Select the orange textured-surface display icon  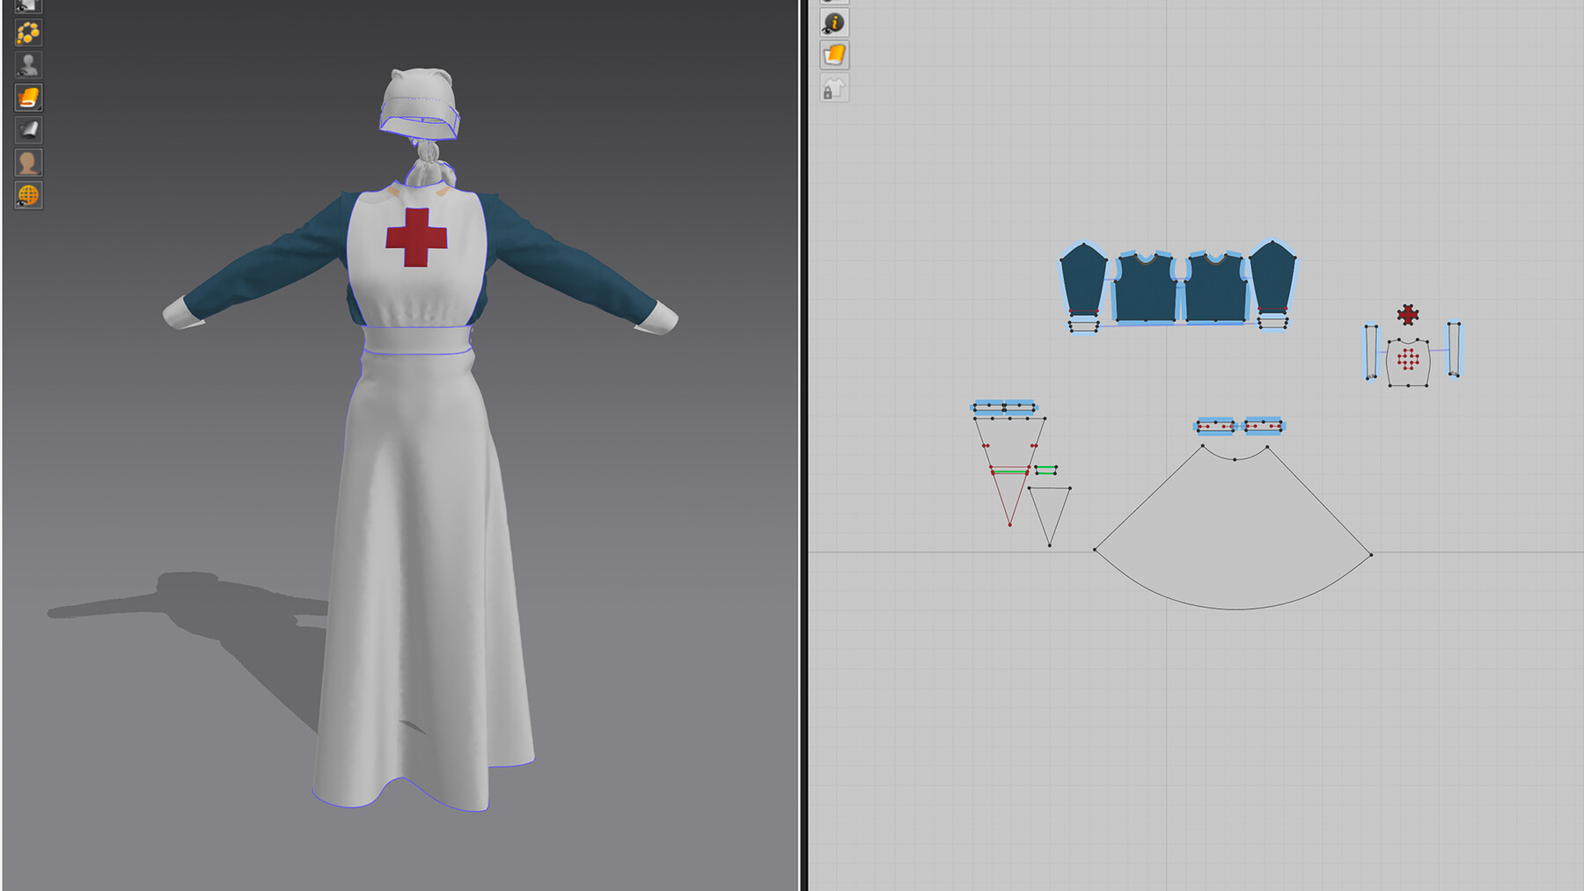coord(28,97)
